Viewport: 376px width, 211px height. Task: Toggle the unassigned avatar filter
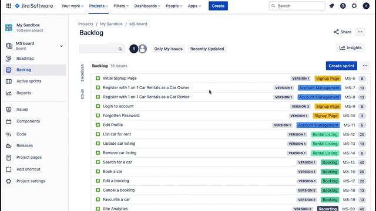pos(142,49)
